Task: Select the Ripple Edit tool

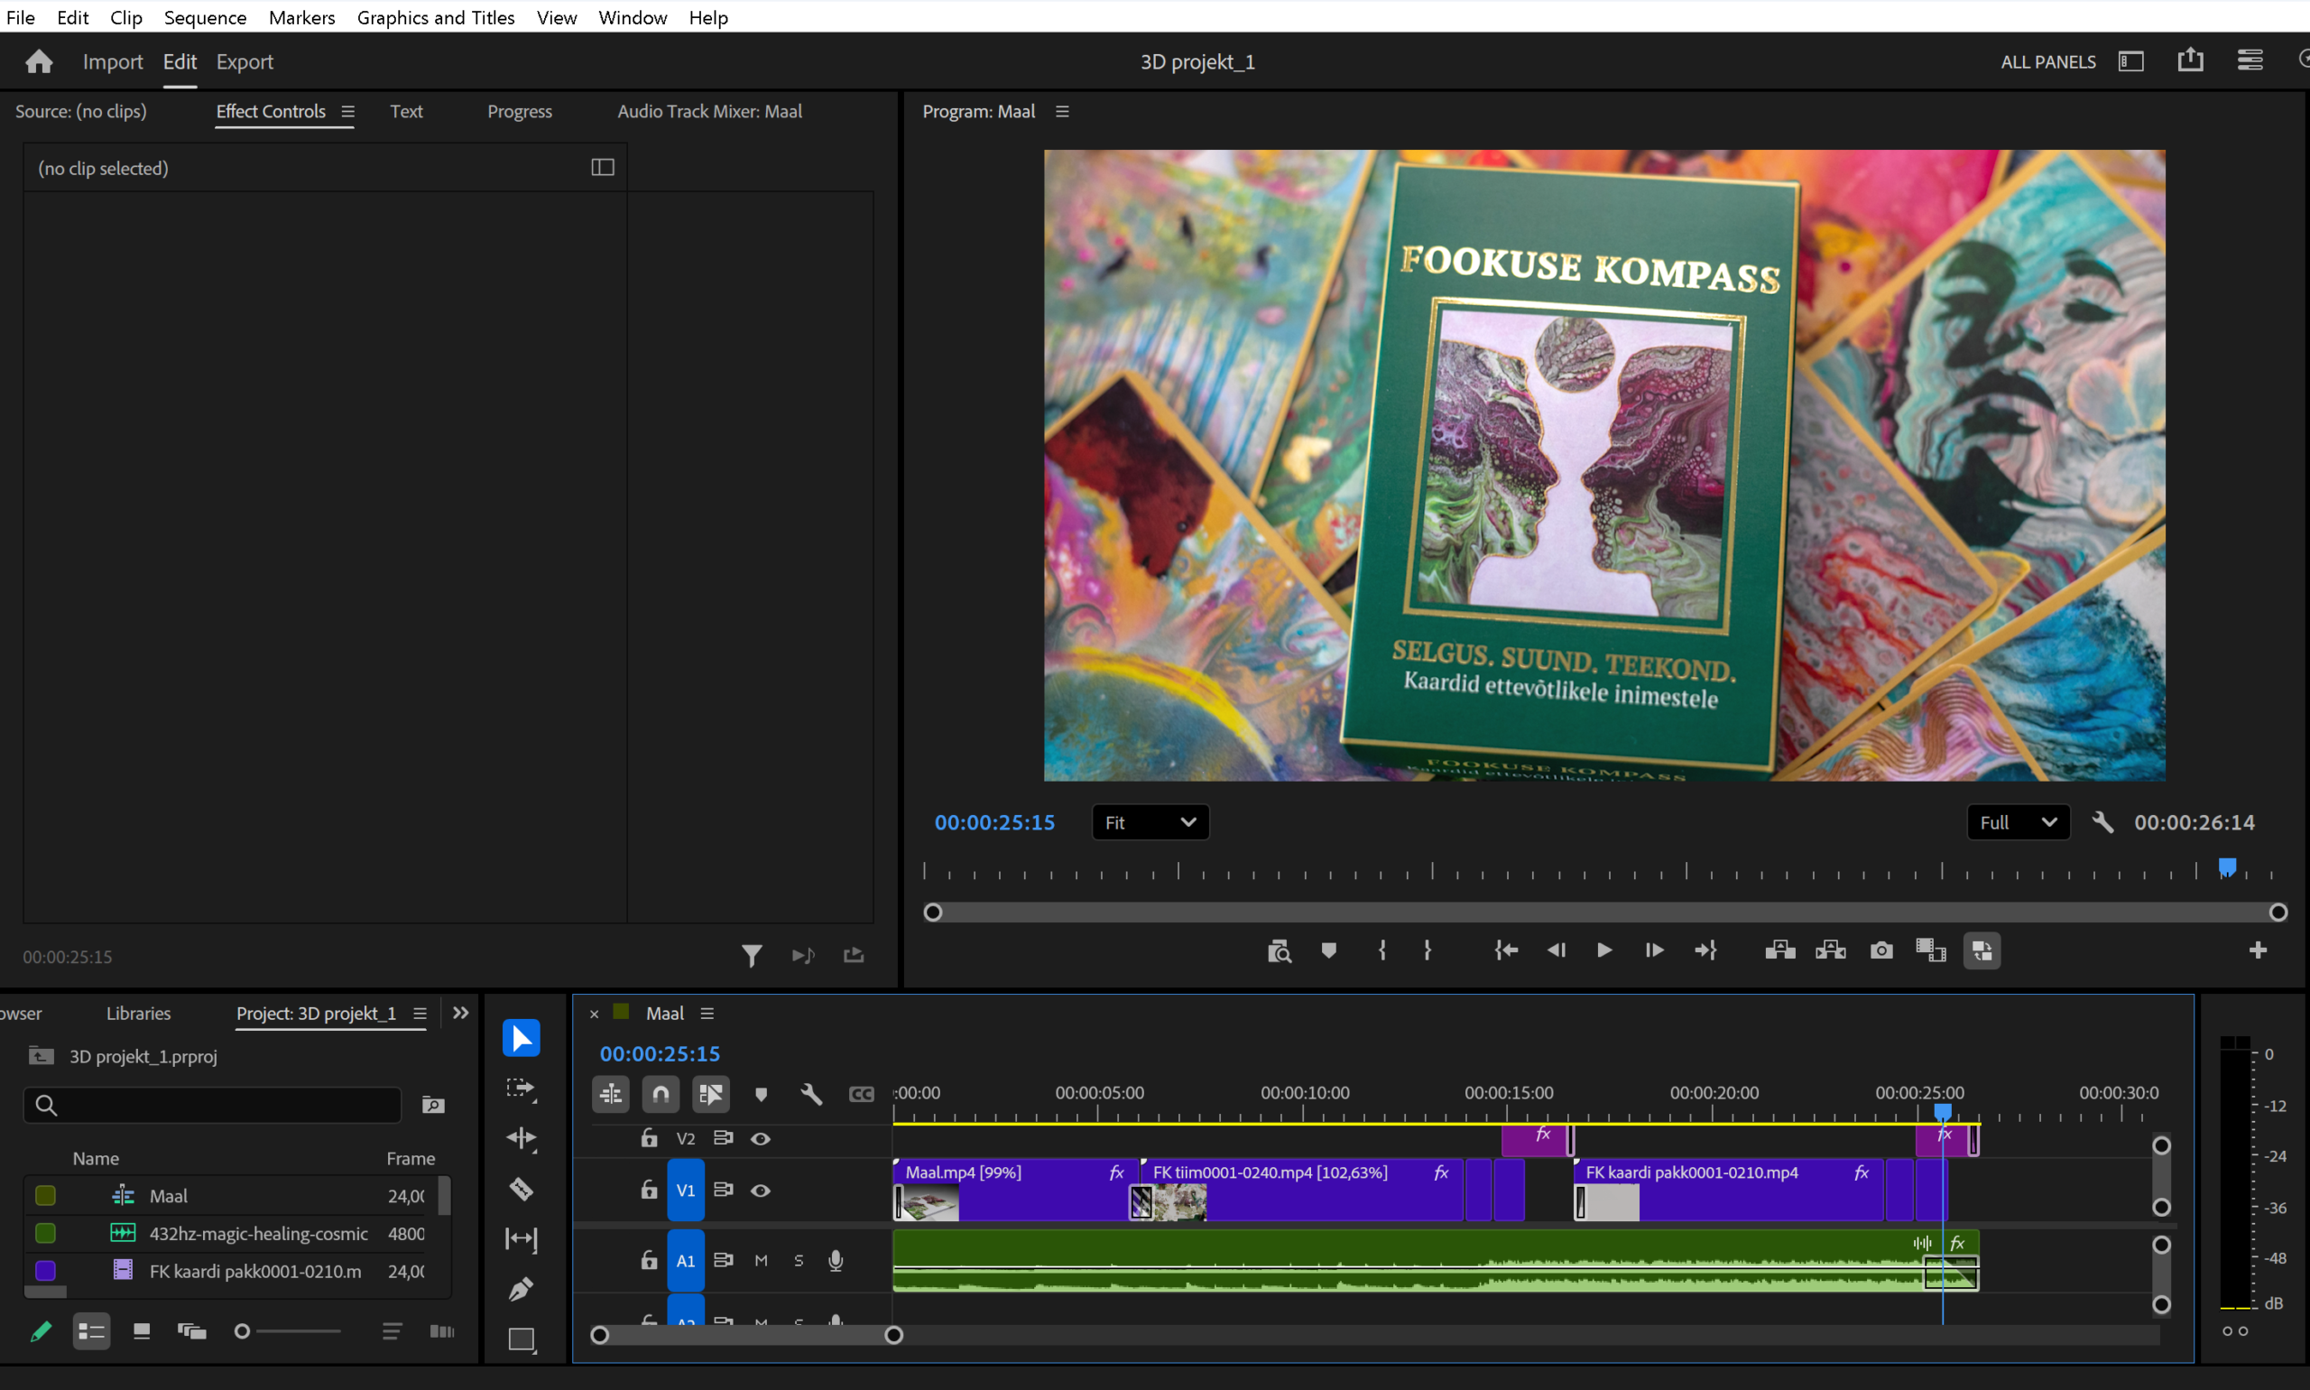Action: click(x=521, y=1138)
